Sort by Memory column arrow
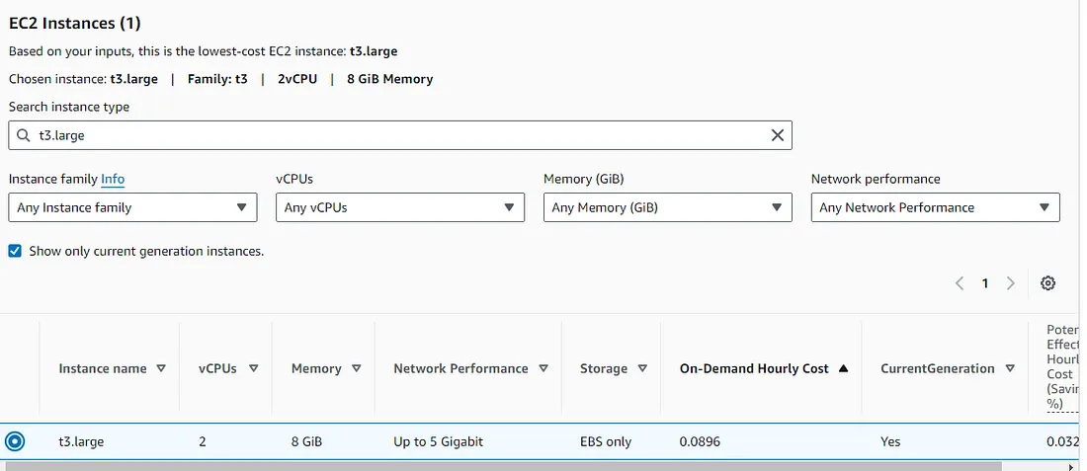 point(357,368)
